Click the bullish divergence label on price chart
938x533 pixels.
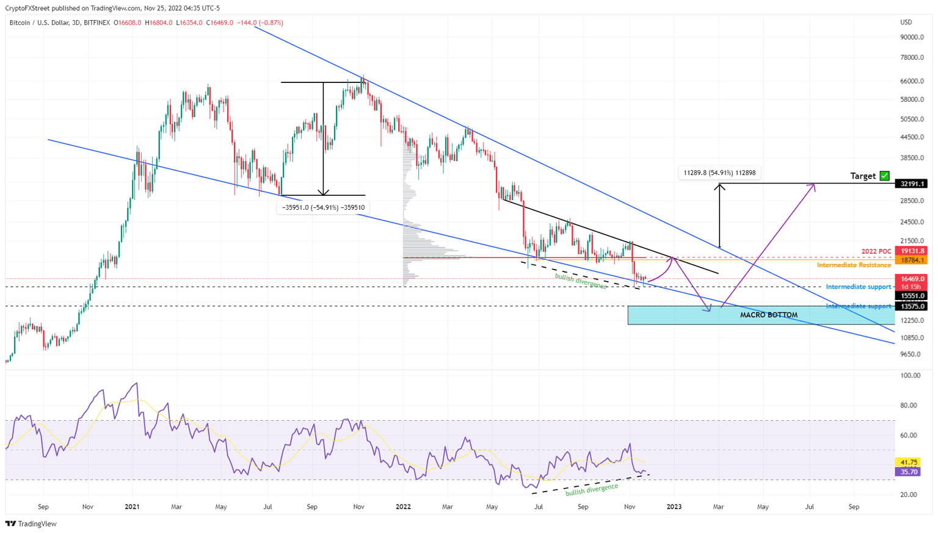pos(581,281)
